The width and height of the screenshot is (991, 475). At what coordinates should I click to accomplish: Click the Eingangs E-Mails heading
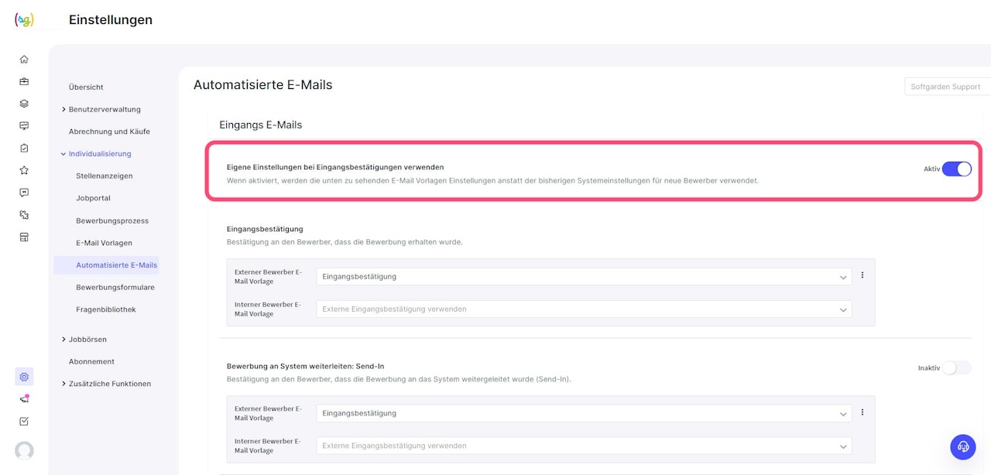tap(261, 125)
